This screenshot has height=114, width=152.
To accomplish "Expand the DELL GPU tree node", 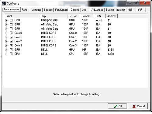I will [6, 50].
